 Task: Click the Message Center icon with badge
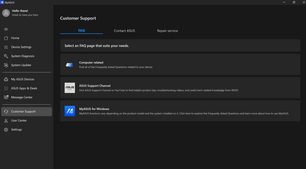pyautogui.click(x=6, y=97)
